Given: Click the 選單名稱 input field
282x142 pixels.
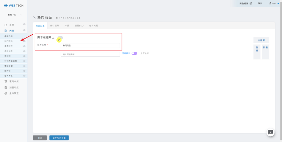Looking at the screenshot, I should [x=90, y=45].
